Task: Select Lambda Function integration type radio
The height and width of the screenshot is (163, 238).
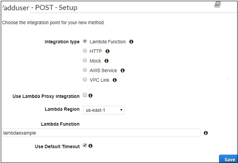Action: pyautogui.click(x=85, y=41)
